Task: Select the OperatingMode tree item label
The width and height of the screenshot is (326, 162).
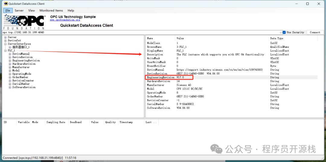Action: pos(22,74)
